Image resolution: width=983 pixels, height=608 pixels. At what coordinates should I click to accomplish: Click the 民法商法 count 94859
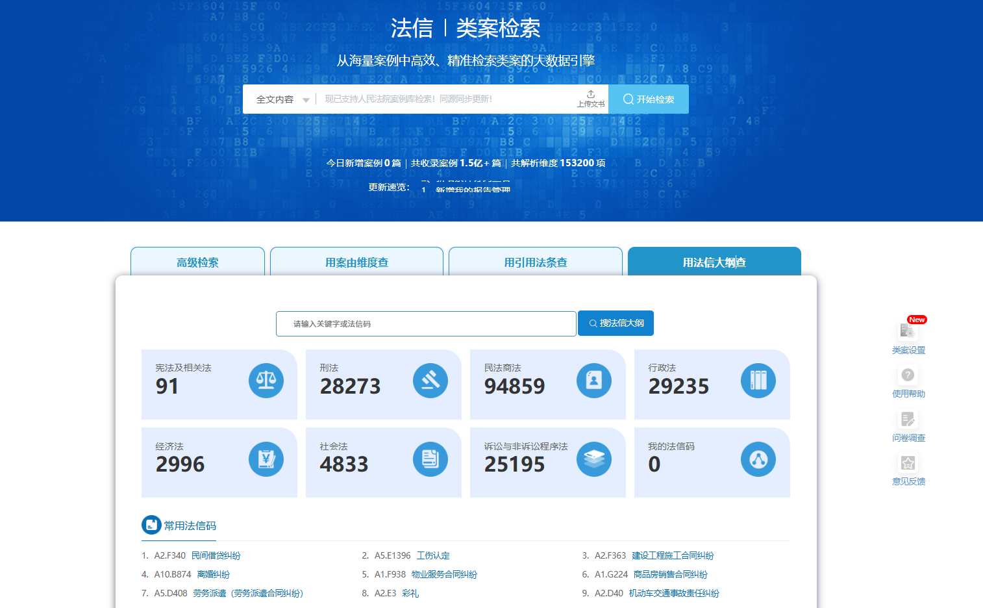pyautogui.click(x=514, y=386)
